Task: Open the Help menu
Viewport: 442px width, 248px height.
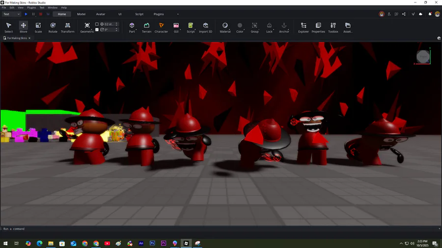Action: pyautogui.click(x=64, y=7)
